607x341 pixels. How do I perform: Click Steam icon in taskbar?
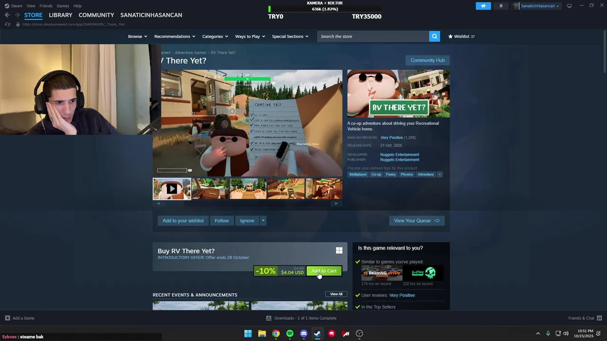tap(317, 333)
